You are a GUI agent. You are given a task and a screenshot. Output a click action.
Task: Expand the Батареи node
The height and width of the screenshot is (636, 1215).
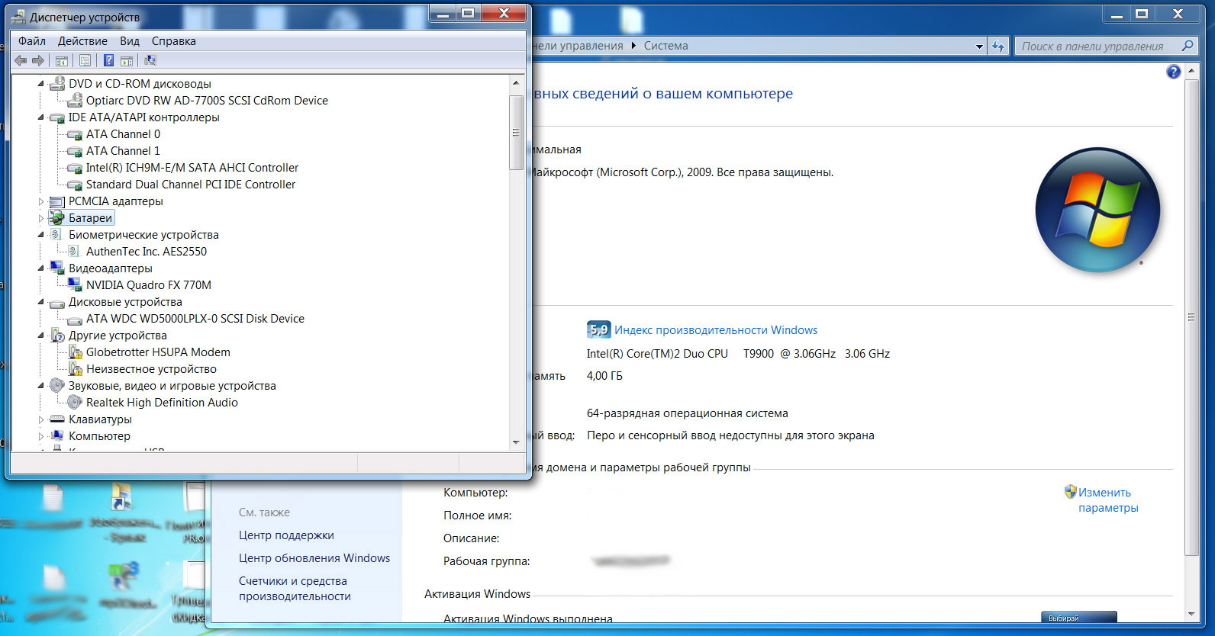(41, 218)
